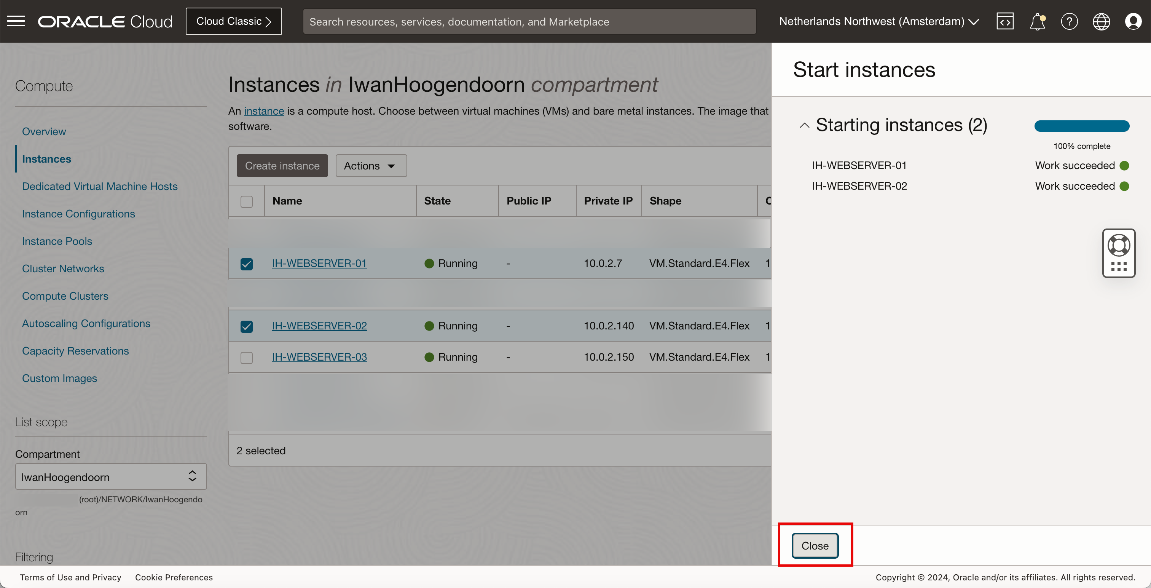Open the Actions dropdown
The width and height of the screenshot is (1151, 588).
click(x=370, y=166)
